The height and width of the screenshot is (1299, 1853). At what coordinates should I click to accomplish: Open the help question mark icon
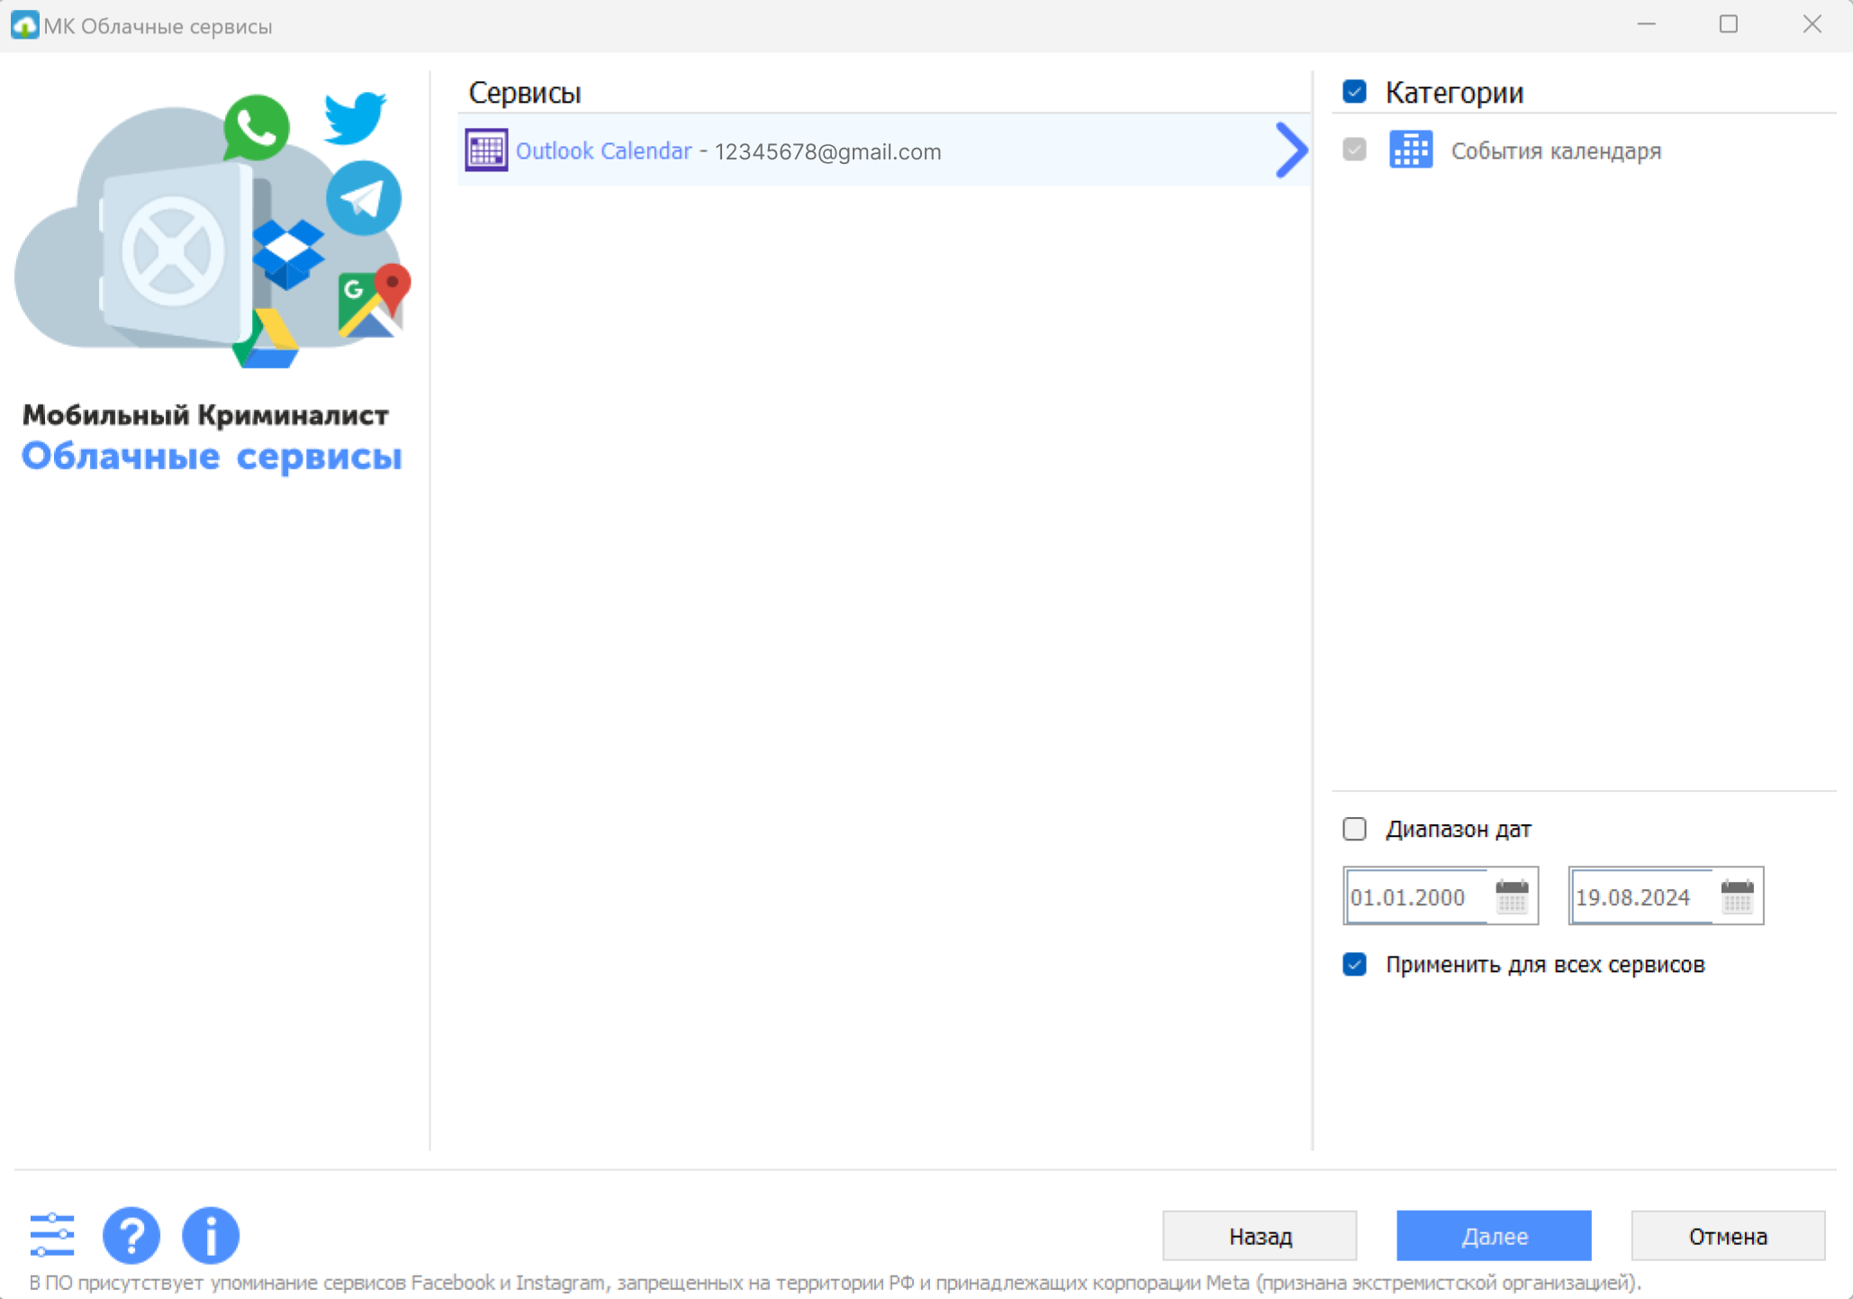pos(131,1235)
